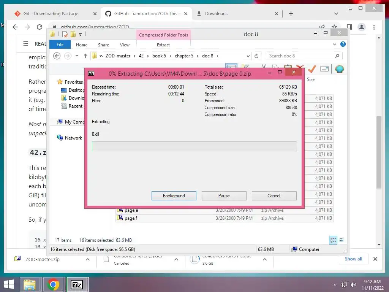Click 'Show all' downloads button
Image resolution: width=389 pixels, height=292 pixels.
(353, 259)
